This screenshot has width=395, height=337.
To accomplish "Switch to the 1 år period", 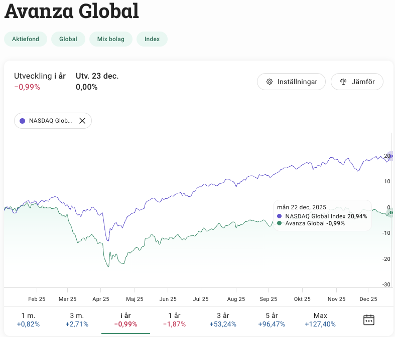I will pyautogui.click(x=174, y=319).
